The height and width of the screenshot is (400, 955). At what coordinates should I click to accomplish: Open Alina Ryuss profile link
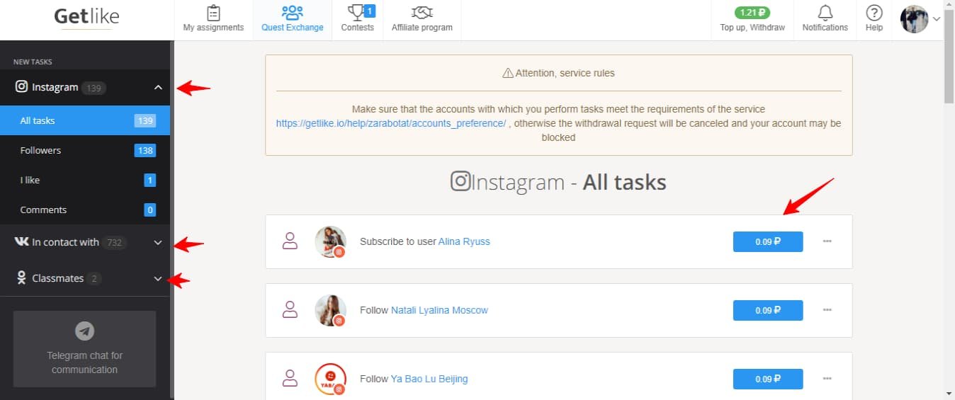coord(464,241)
